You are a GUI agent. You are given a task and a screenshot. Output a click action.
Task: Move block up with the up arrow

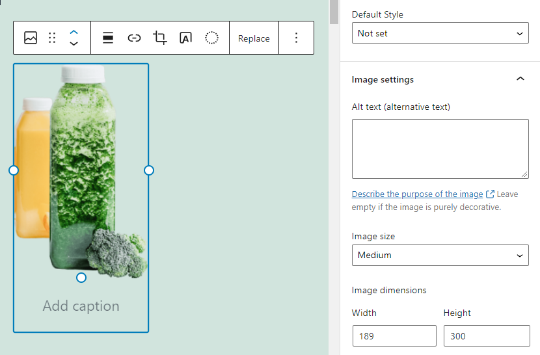(74, 31)
